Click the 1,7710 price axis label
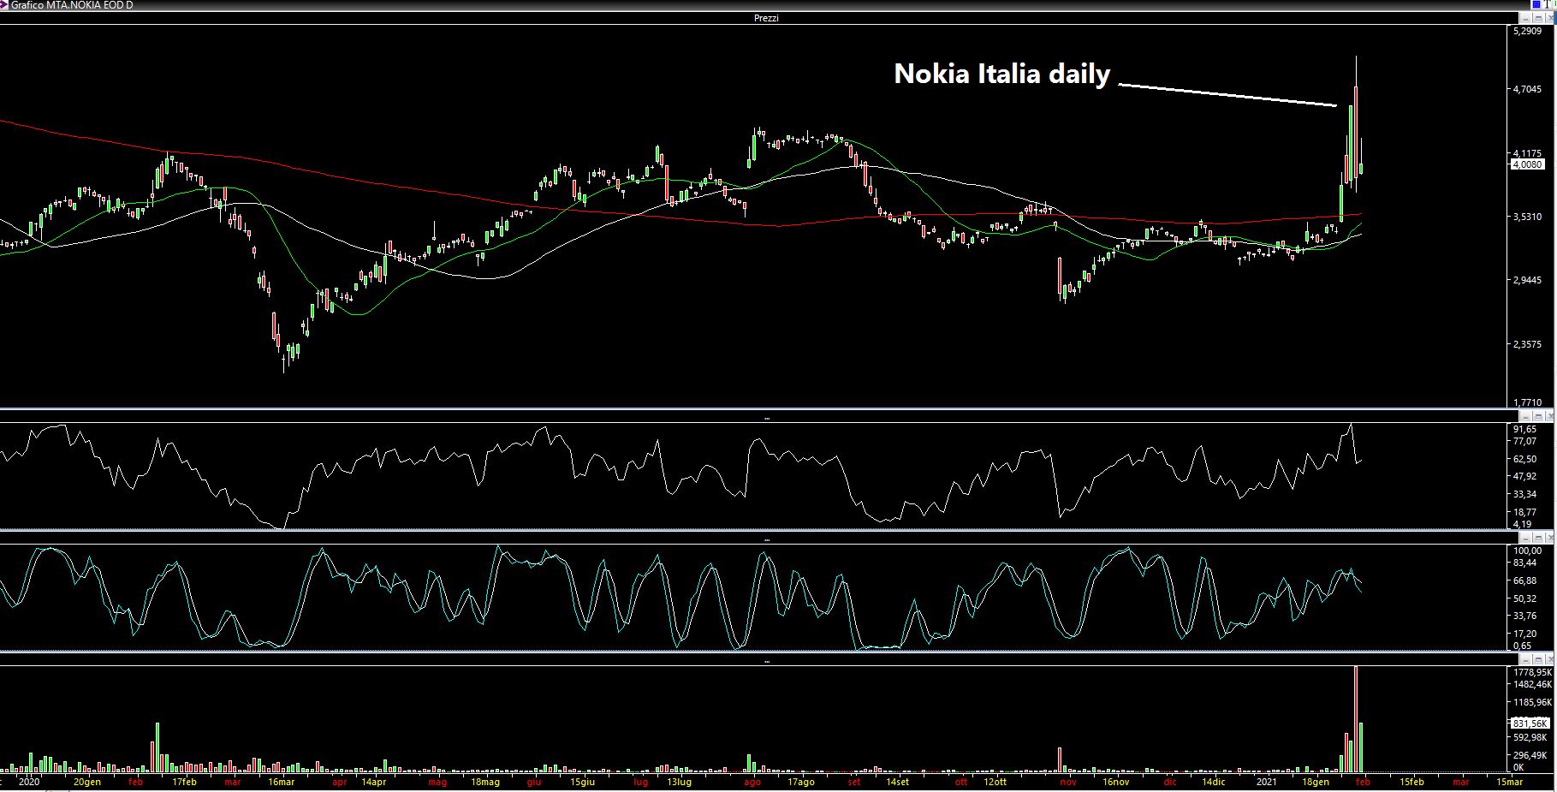1557x792 pixels. tap(1528, 402)
